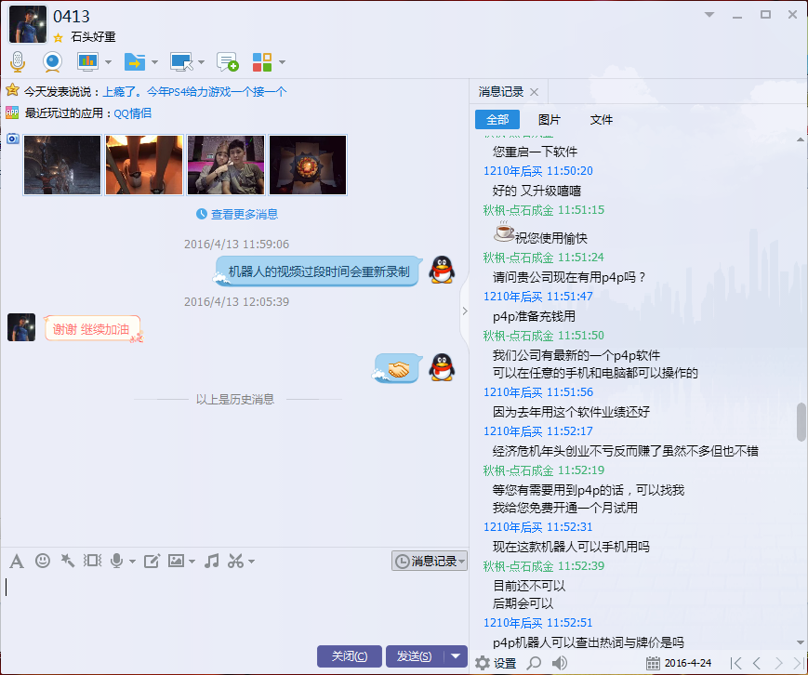Open the send button options arrow
Viewport: 808px width, 675px height.
tap(456, 656)
